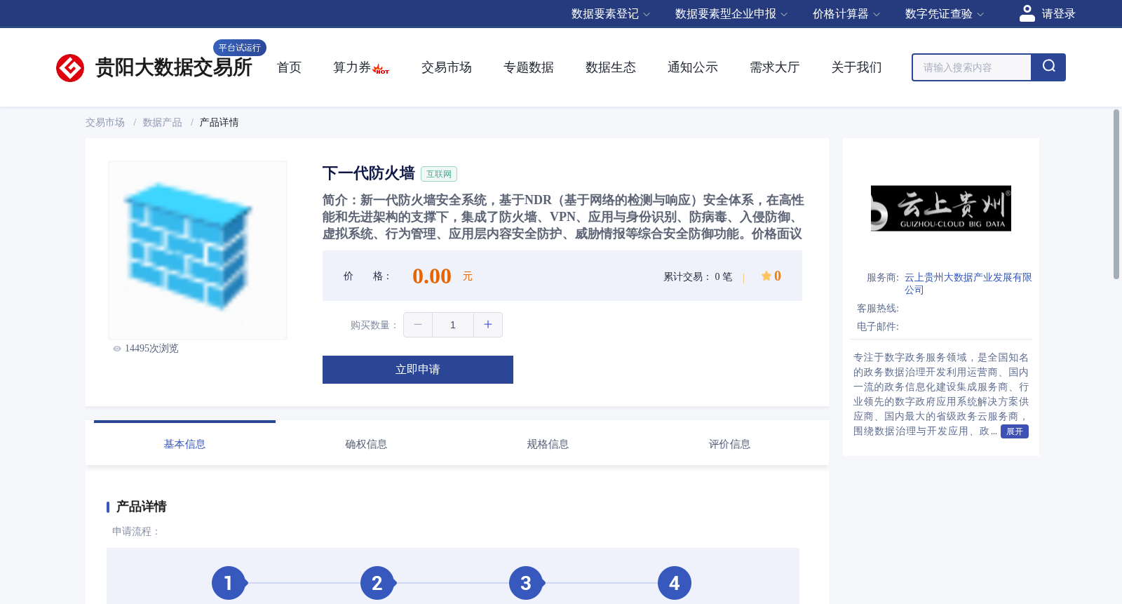Click step 3 circle in application flow

pos(526,583)
